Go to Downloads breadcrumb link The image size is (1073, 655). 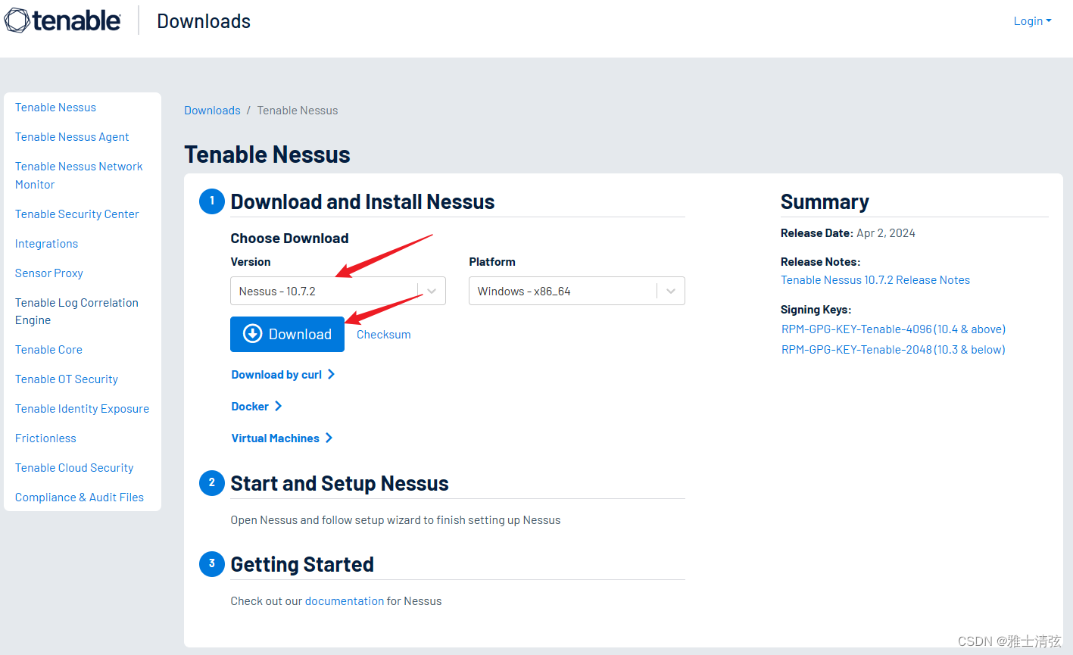pyautogui.click(x=212, y=111)
